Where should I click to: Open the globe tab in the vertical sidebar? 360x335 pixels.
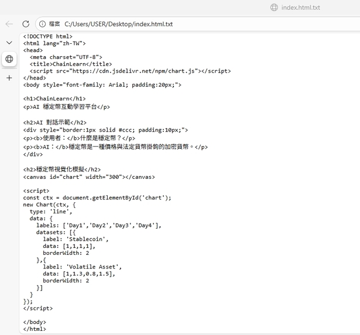coord(9,59)
